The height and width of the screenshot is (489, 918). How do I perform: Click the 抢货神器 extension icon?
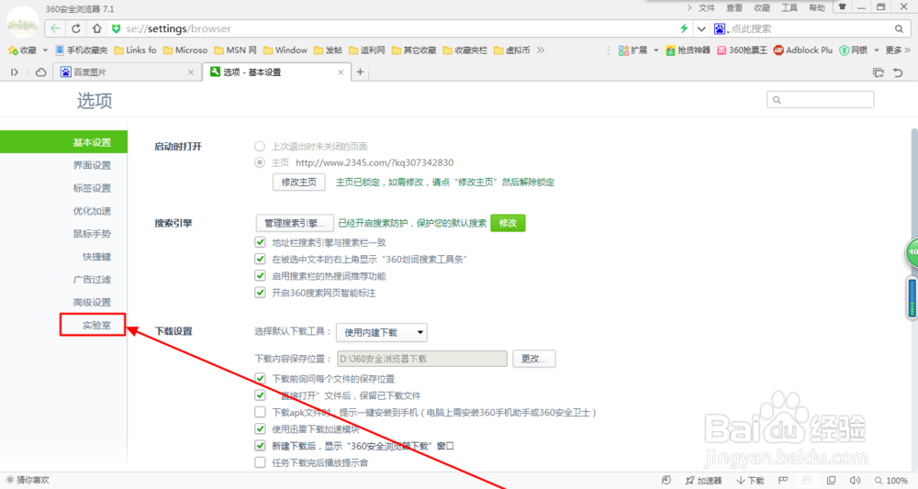688,50
